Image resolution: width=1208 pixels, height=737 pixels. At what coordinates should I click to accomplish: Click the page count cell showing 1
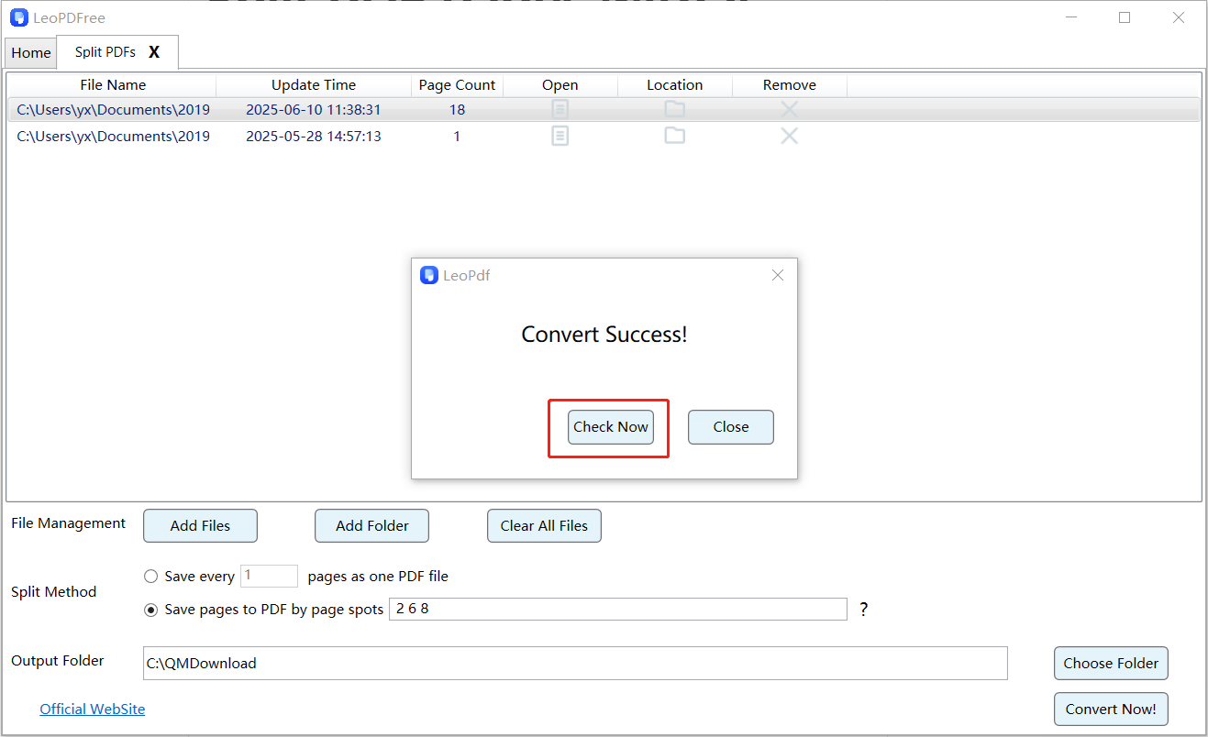click(x=457, y=137)
